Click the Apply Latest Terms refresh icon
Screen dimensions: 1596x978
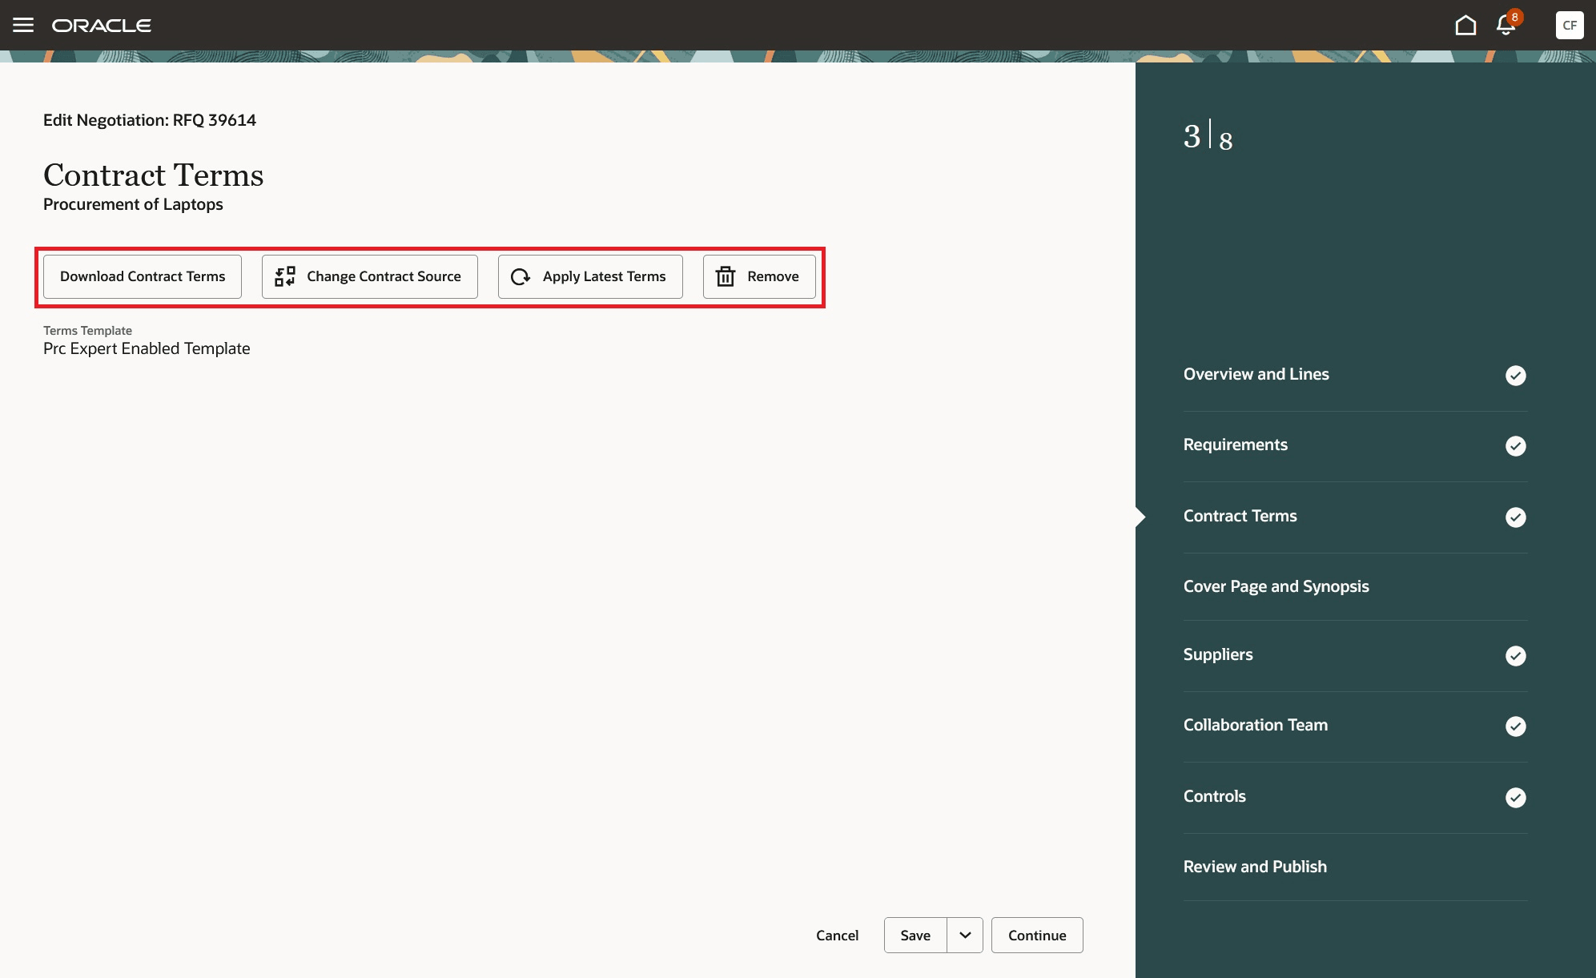click(521, 276)
